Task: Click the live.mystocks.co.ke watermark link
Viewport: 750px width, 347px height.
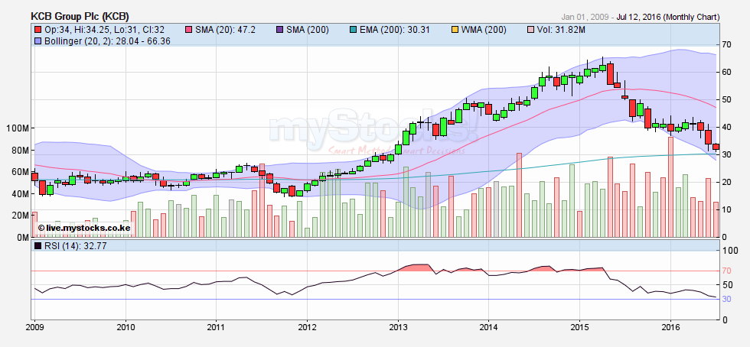Action: pyautogui.click(x=83, y=228)
